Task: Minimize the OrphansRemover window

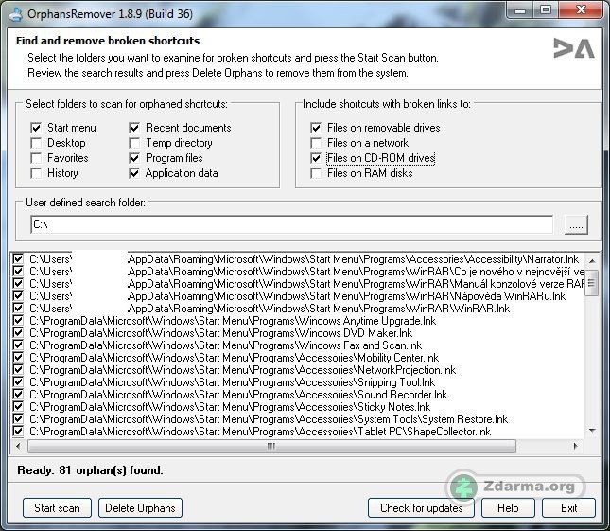Action: pos(520,10)
